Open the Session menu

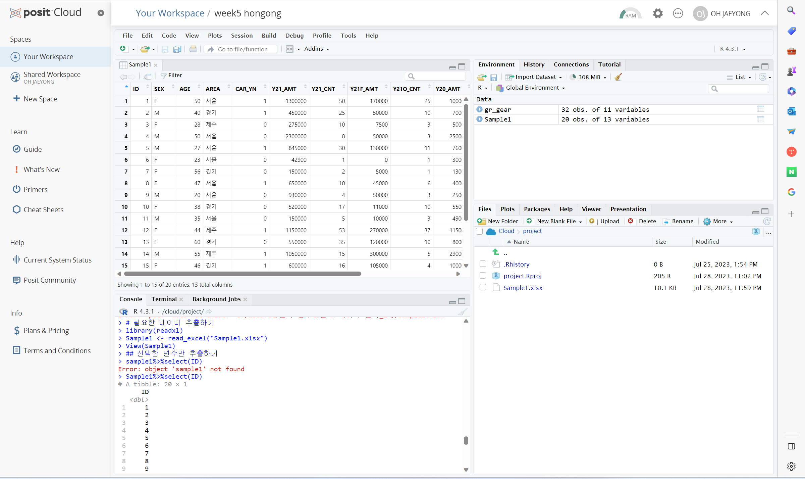(x=241, y=36)
